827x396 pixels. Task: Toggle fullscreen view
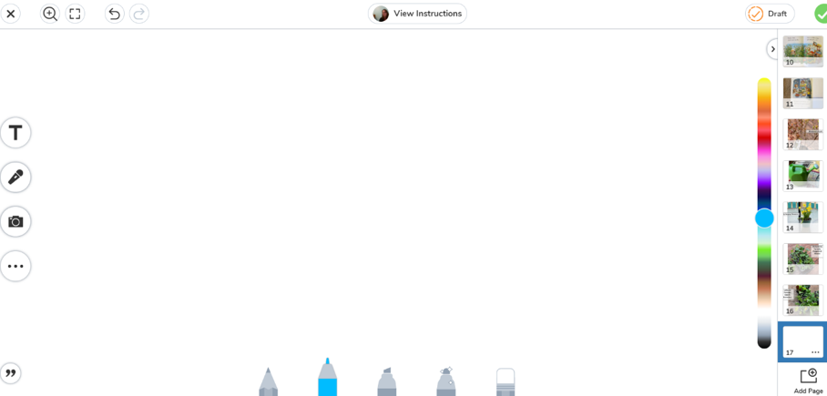click(x=75, y=14)
